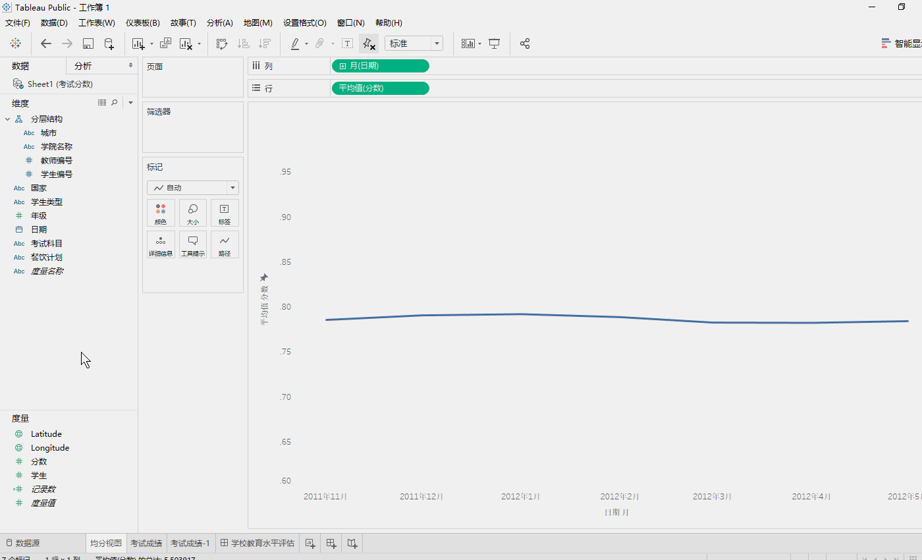Viewport: 922px width, 560px height.
Task: Collapse the 分层结构 hierarchy
Action: 7,119
